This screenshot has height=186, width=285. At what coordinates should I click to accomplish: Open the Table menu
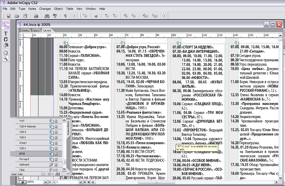69,9
